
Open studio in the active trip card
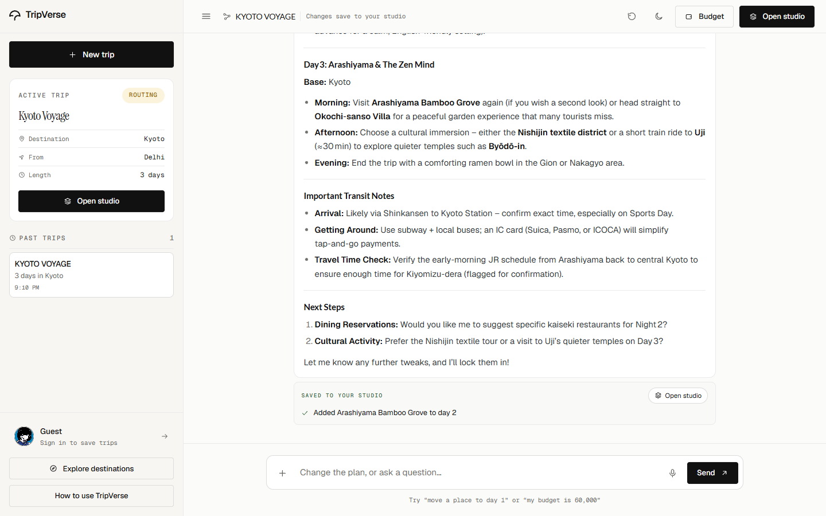click(91, 201)
